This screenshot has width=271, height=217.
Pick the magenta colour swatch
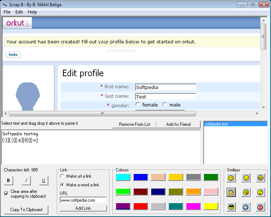pyautogui.click(x=193, y=206)
